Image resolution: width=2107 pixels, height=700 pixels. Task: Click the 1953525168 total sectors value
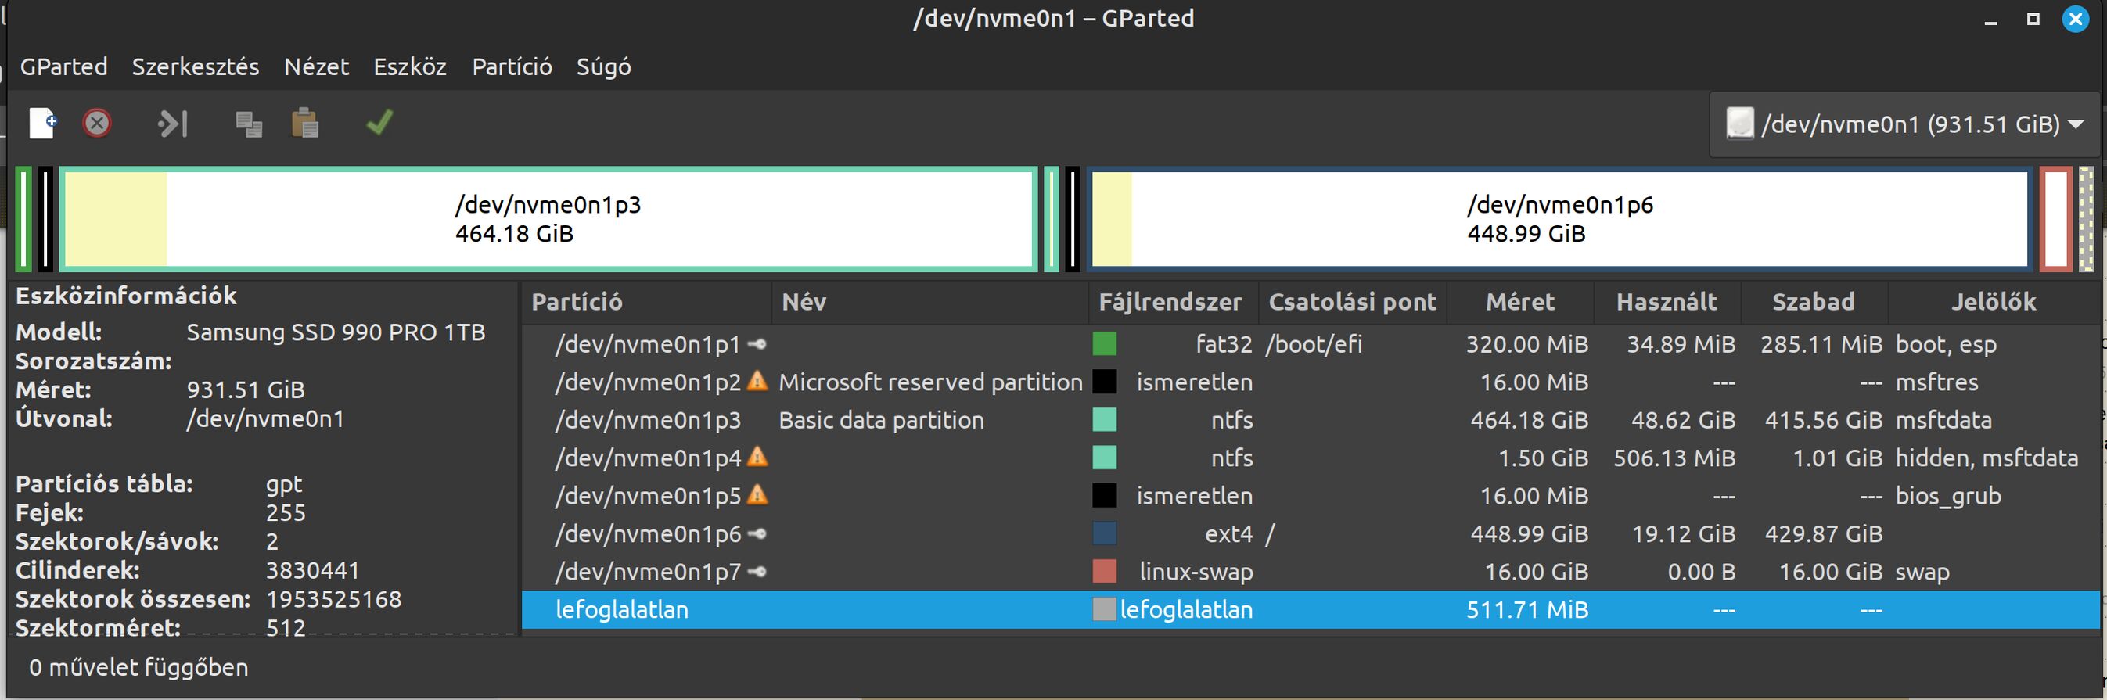tap(334, 599)
